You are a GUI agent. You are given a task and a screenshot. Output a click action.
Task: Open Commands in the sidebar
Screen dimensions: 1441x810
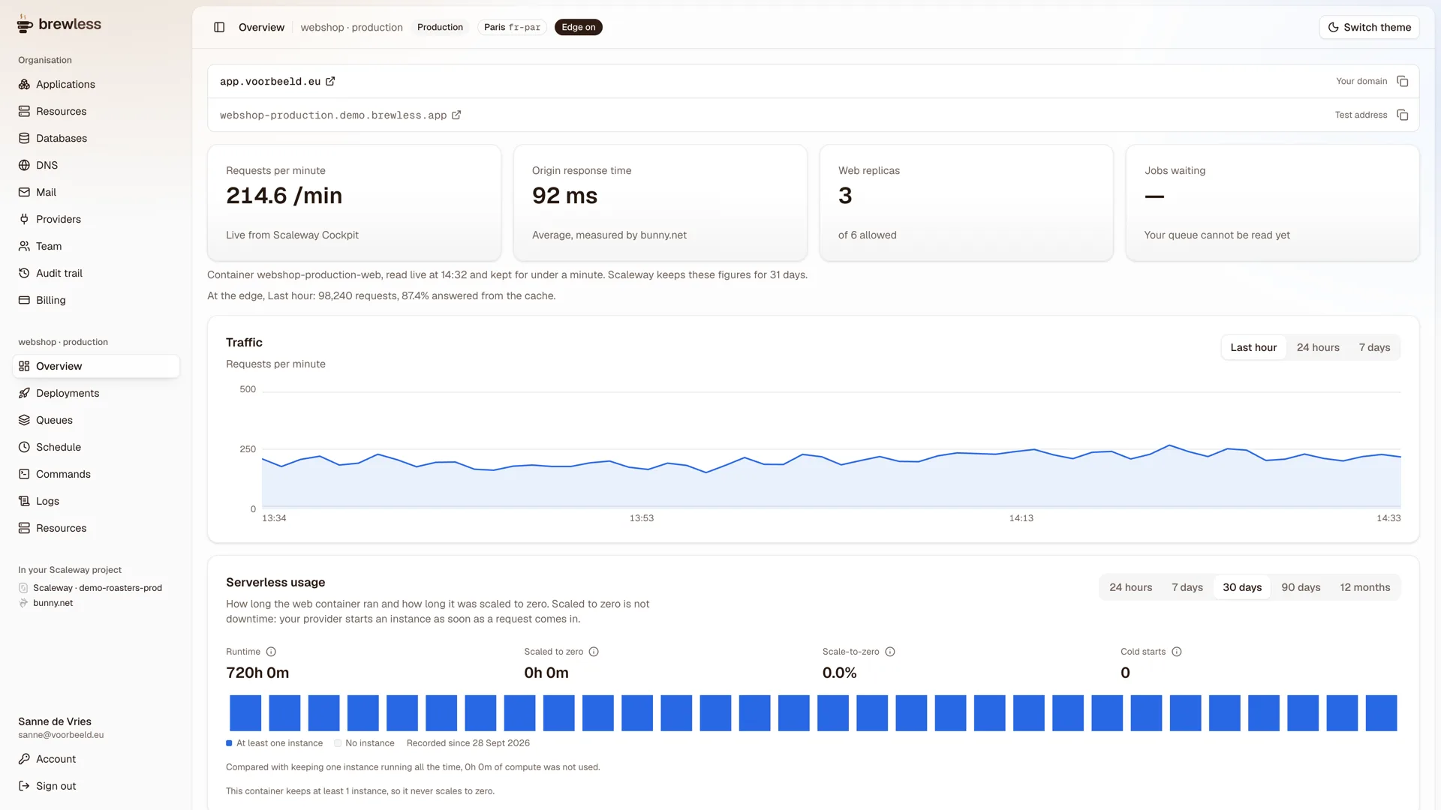pos(96,474)
